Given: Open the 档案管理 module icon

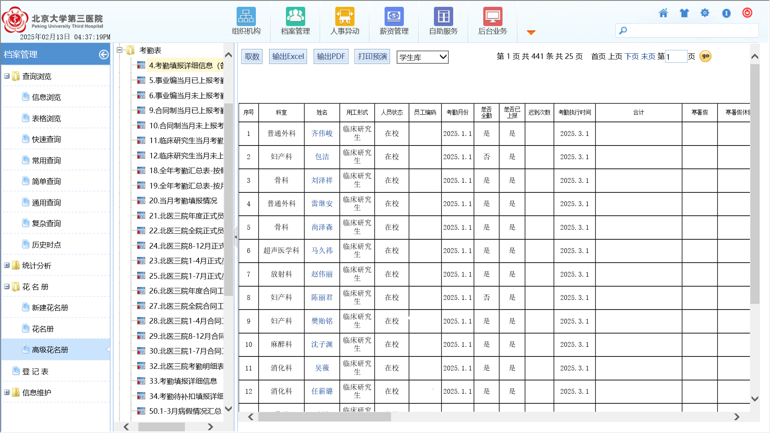Looking at the screenshot, I should (x=295, y=17).
